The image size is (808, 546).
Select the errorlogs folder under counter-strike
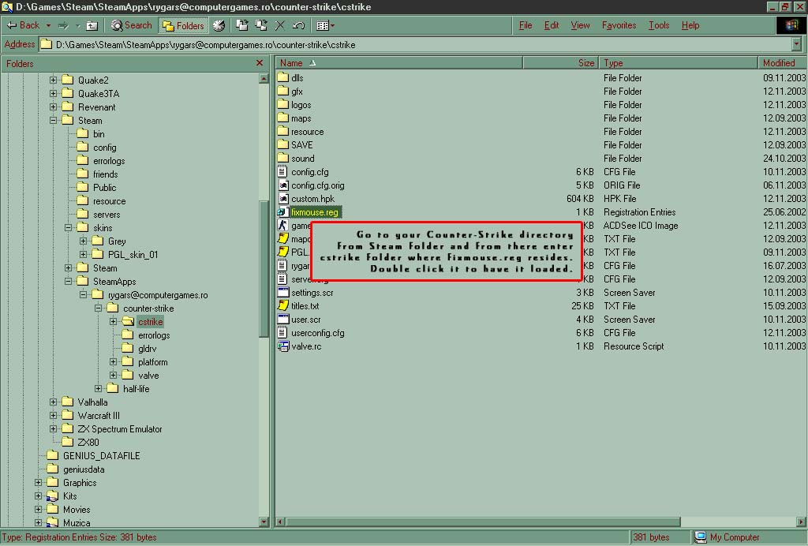point(154,335)
